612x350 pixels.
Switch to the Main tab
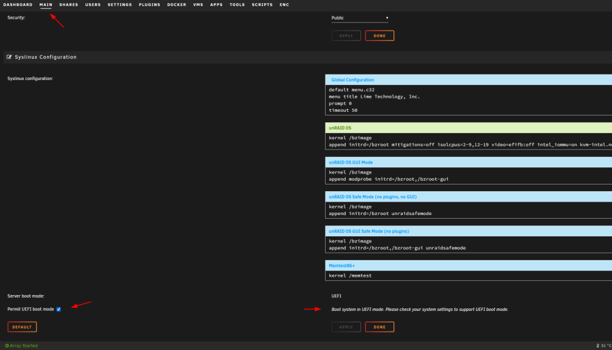46,5
